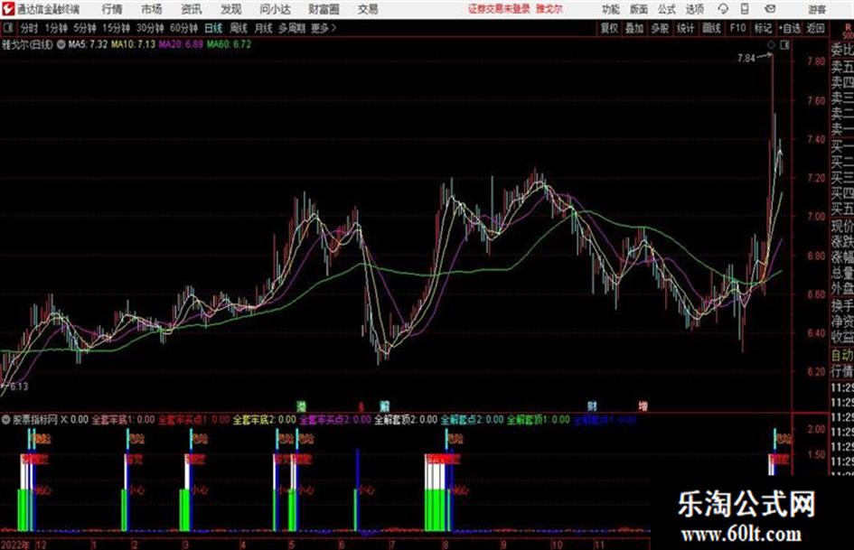The image size is (854, 550).
Task: Click the MA5: 7.32 indicator label
Action: click(x=88, y=44)
